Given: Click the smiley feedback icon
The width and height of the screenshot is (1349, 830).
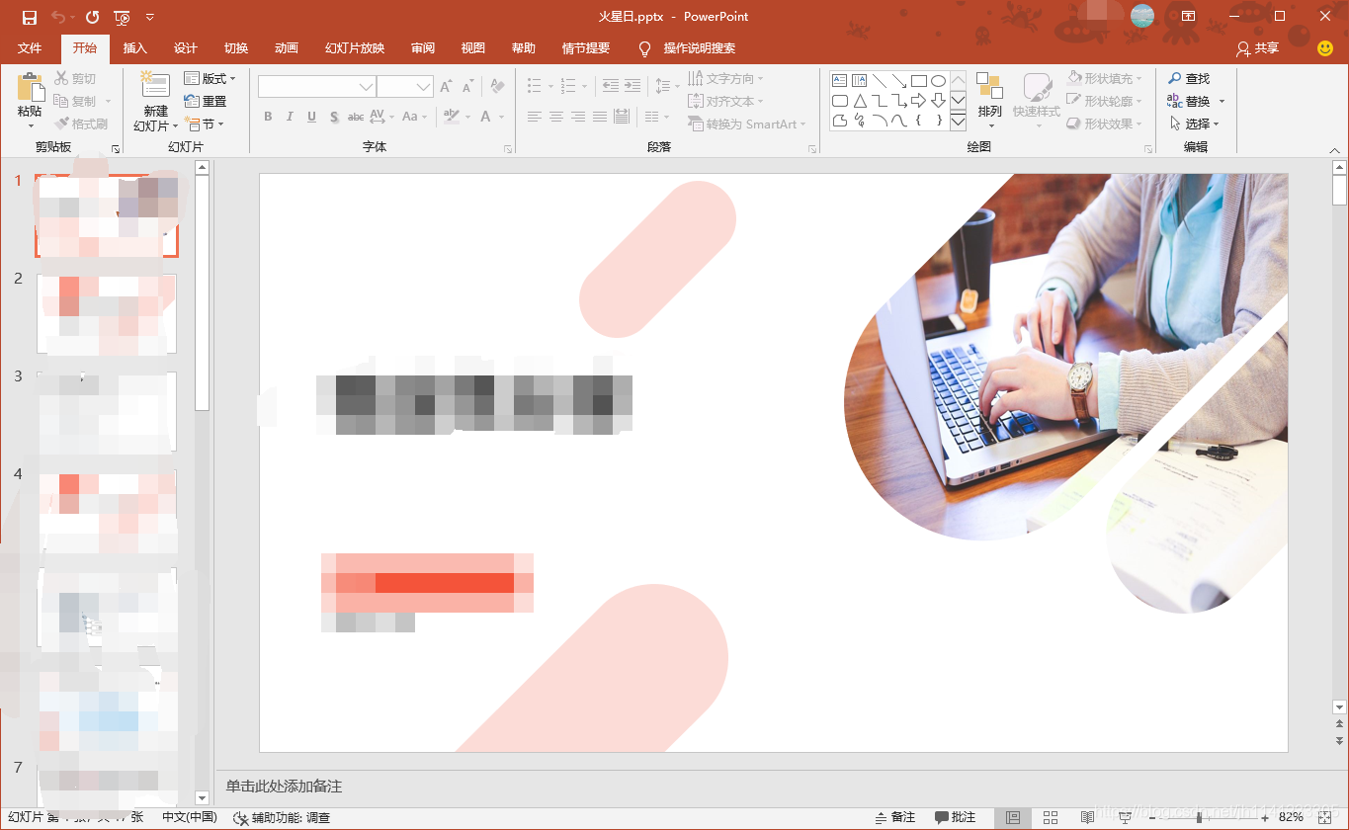Looking at the screenshot, I should tap(1325, 48).
